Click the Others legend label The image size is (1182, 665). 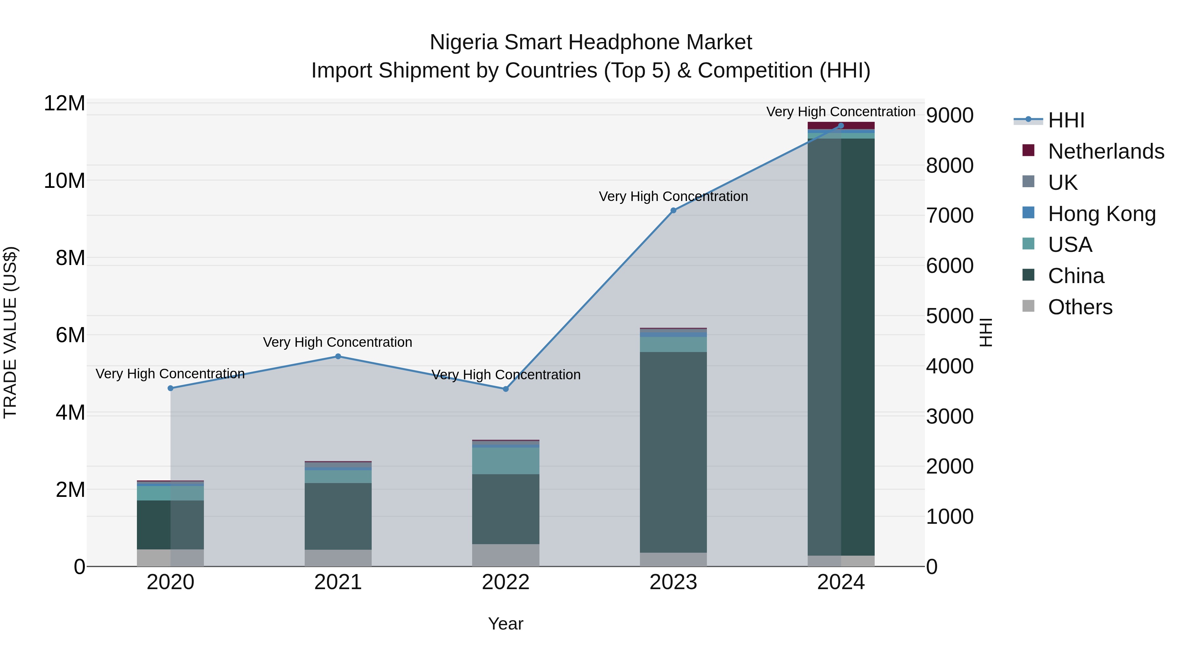(1080, 307)
